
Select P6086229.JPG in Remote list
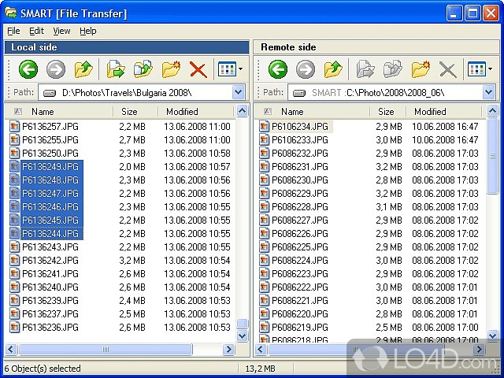click(x=300, y=194)
